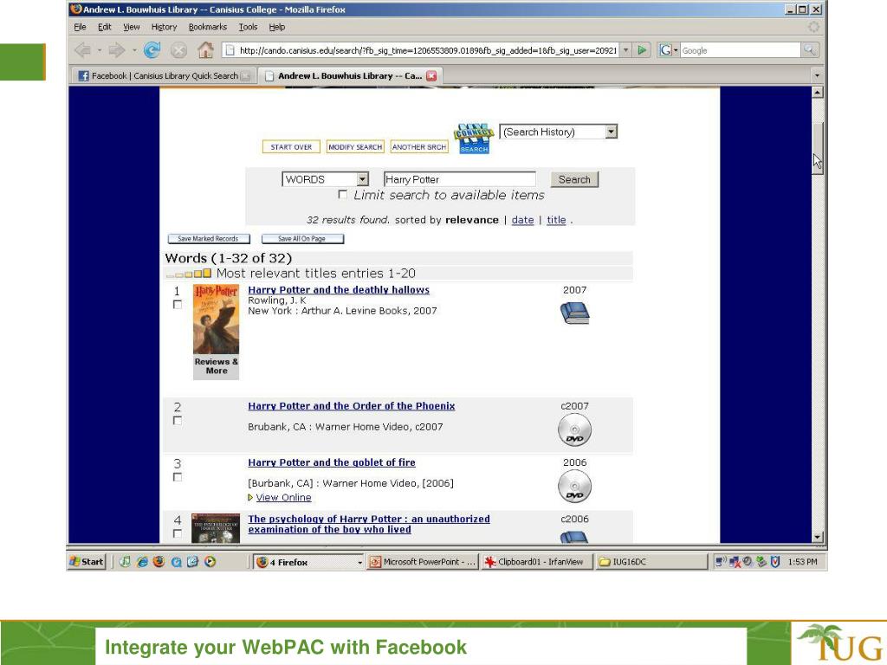Open Clipboard01 - IrfanView taskbar item
Image resolution: width=887 pixels, height=665 pixels.
[x=537, y=561]
